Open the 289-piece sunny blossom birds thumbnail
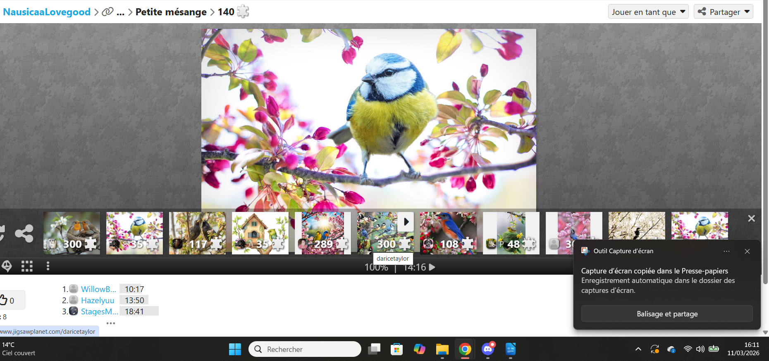 click(x=323, y=233)
